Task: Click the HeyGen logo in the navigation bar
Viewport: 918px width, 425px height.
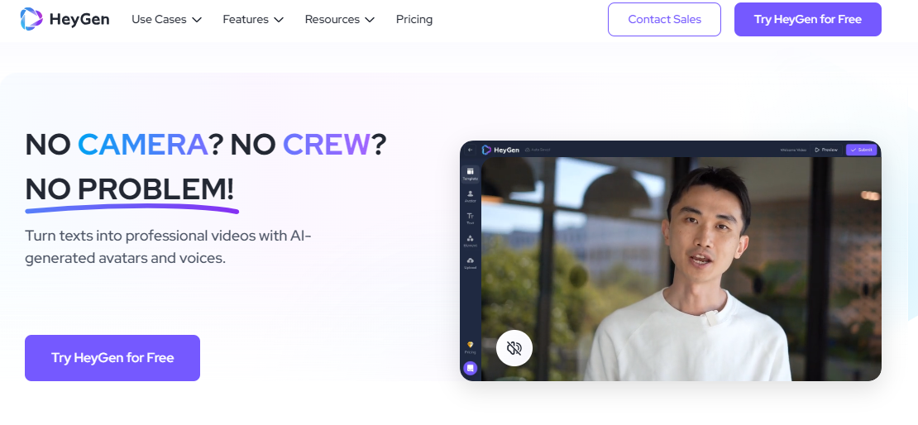Action: [65, 19]
